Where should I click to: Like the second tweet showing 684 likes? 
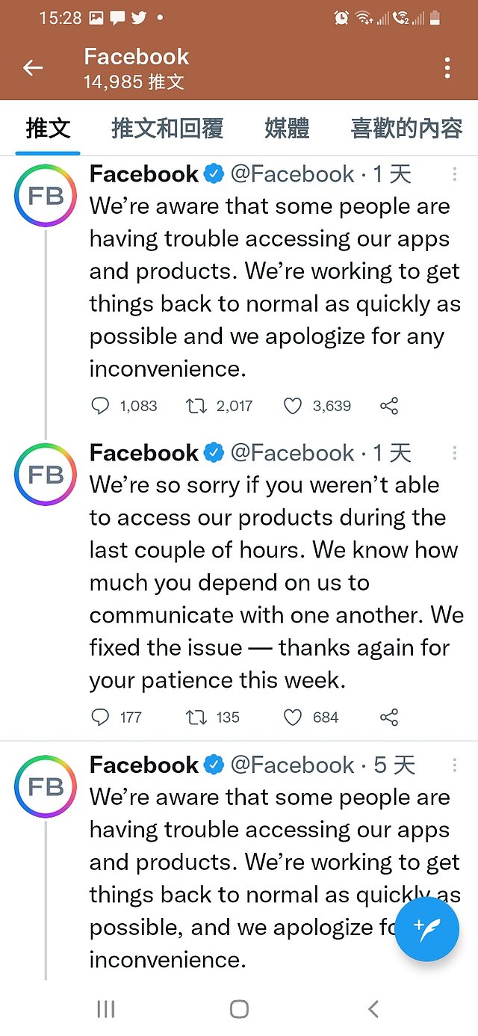(x=292, y=718)
